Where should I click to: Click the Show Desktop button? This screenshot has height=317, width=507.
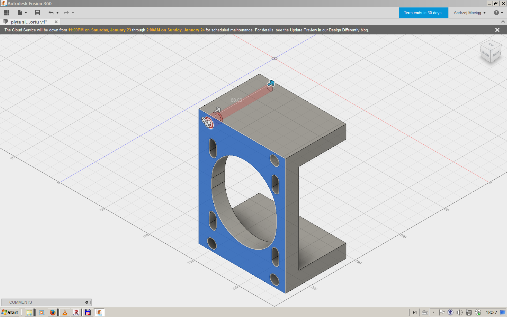coord(503,312)
